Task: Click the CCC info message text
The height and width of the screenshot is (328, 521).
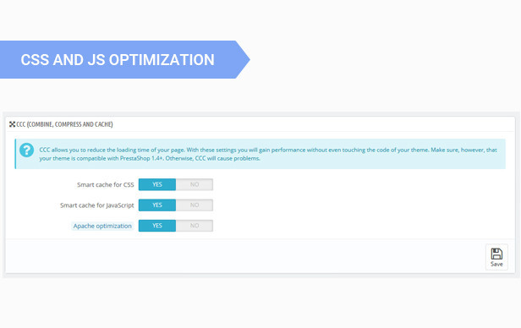Action: tap(268, 154)
